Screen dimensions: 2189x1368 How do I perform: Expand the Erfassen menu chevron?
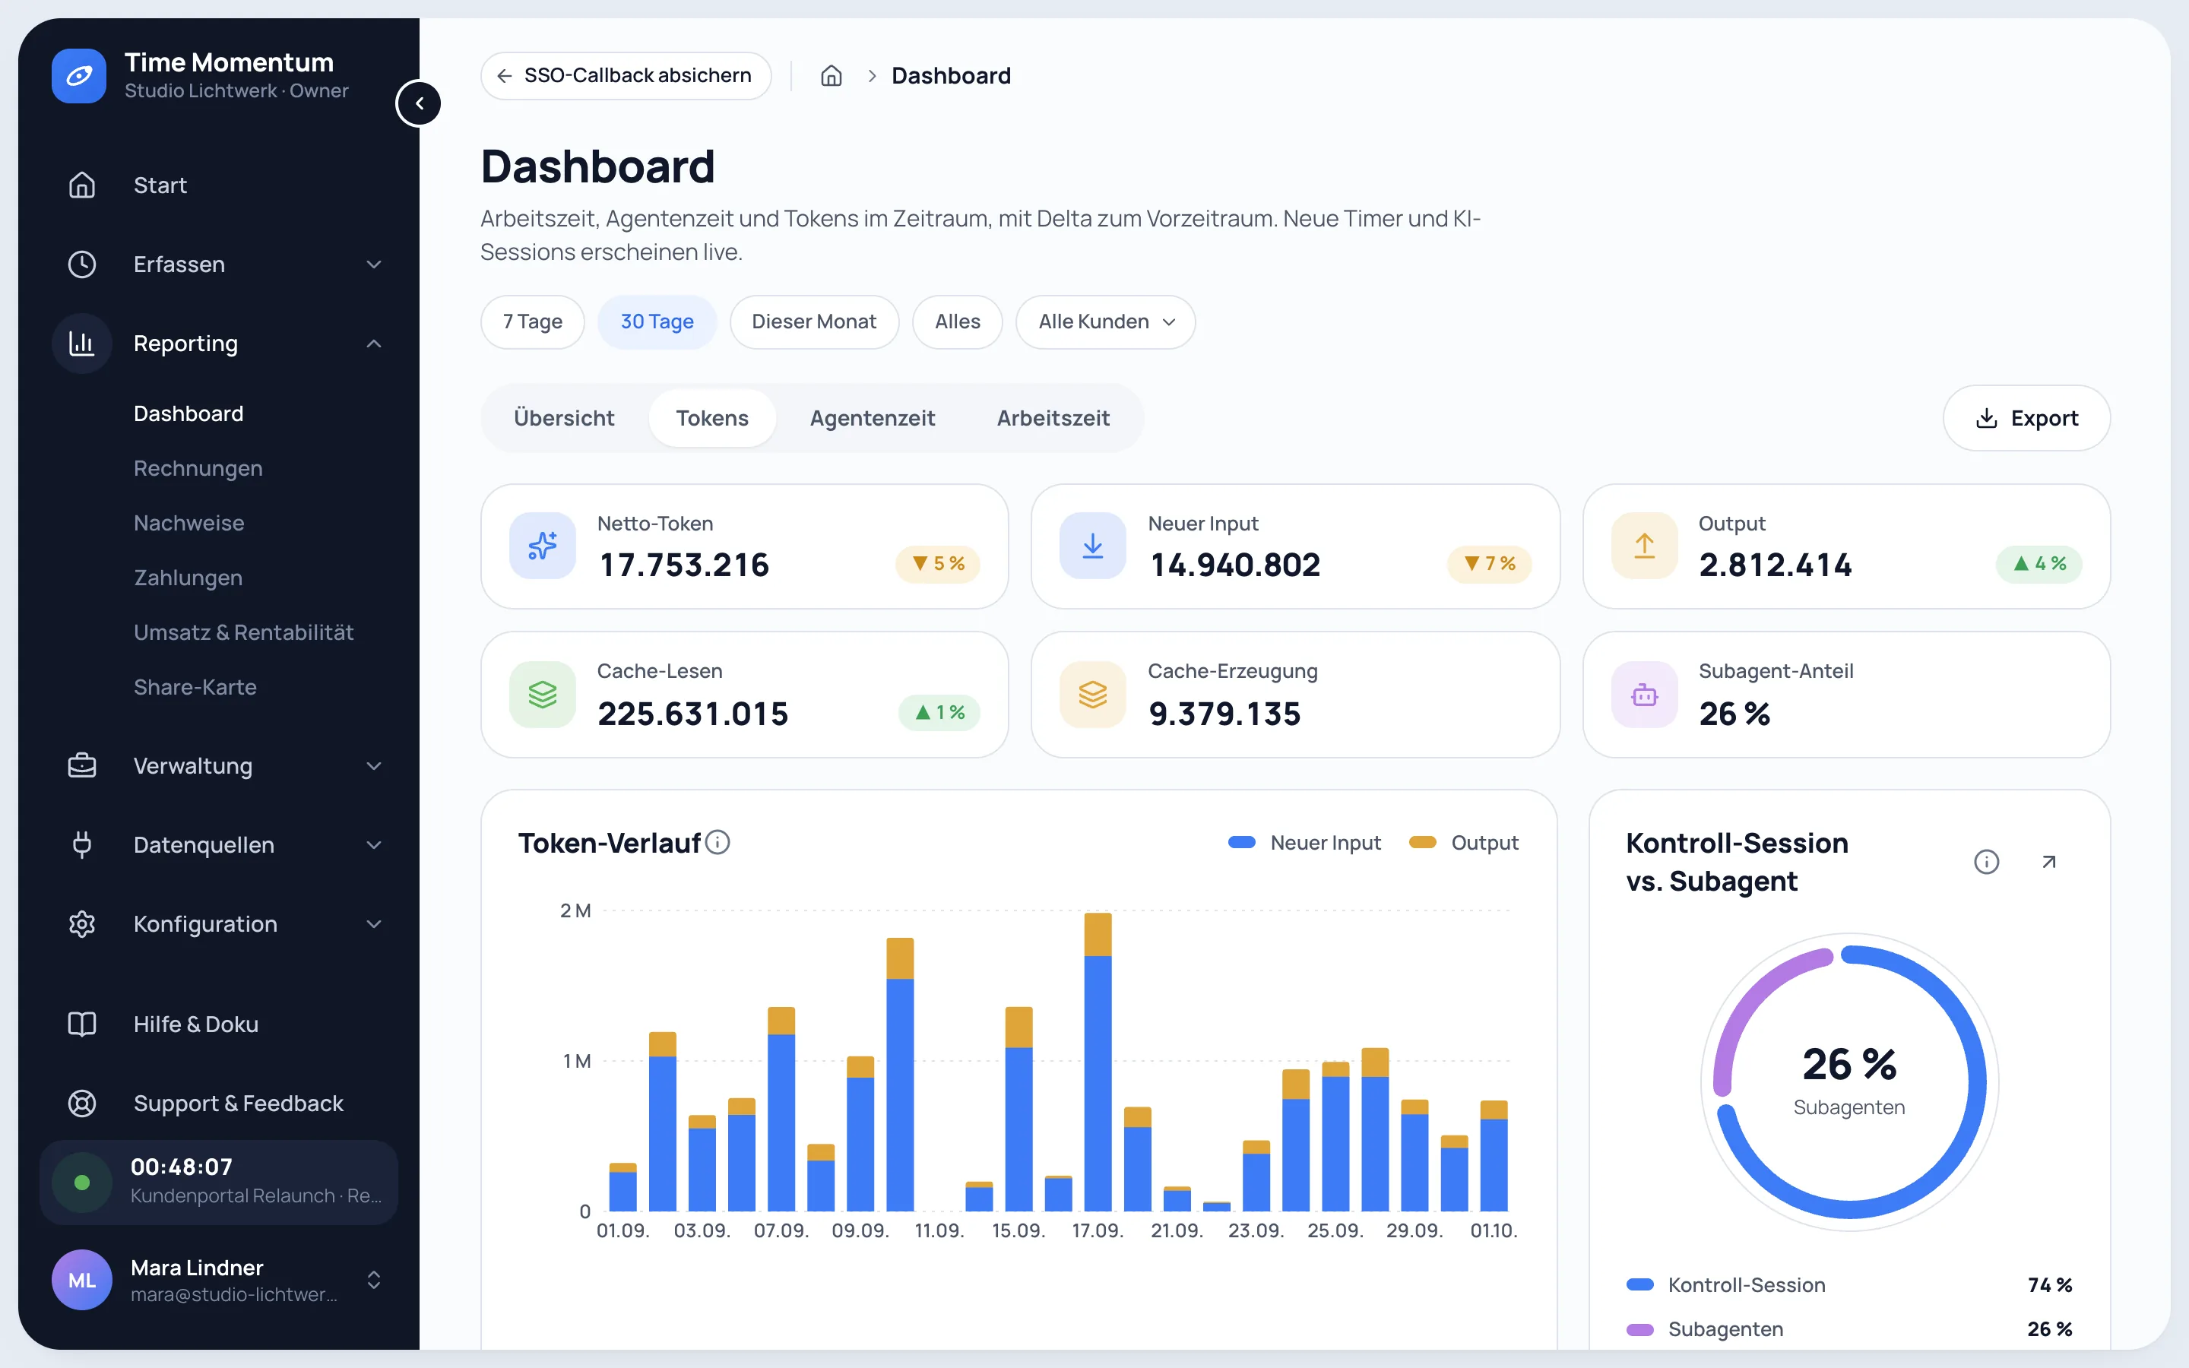[374, 264]
